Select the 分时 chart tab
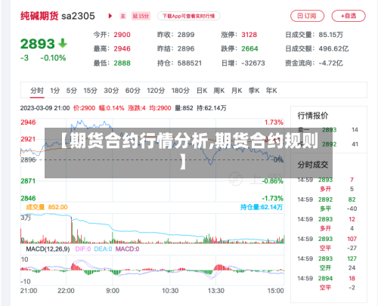Viewport: 378px width, 306px height. point(37,91)
